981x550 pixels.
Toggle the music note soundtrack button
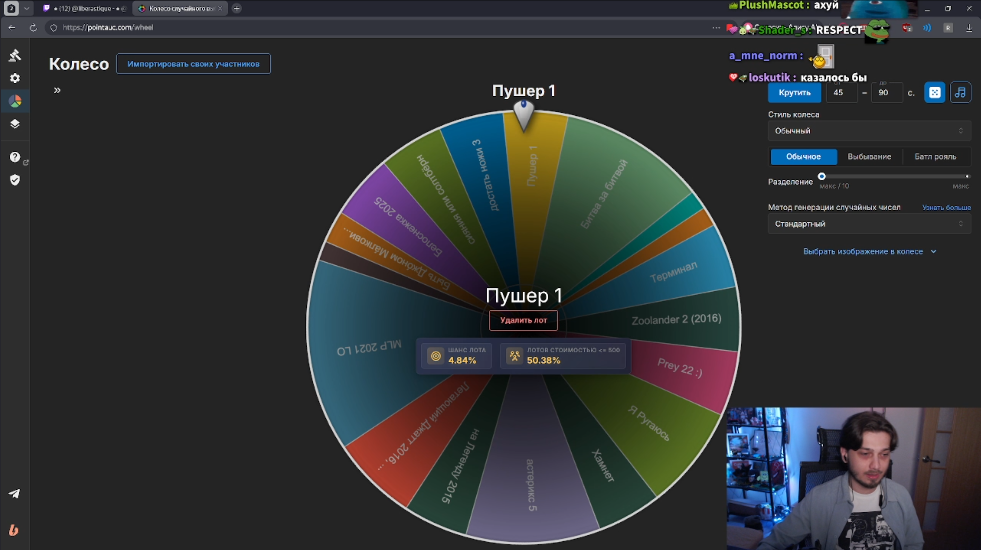(960, 92)
